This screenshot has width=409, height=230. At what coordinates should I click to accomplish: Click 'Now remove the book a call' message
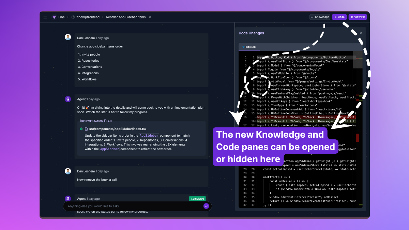(x=97, y=180)
